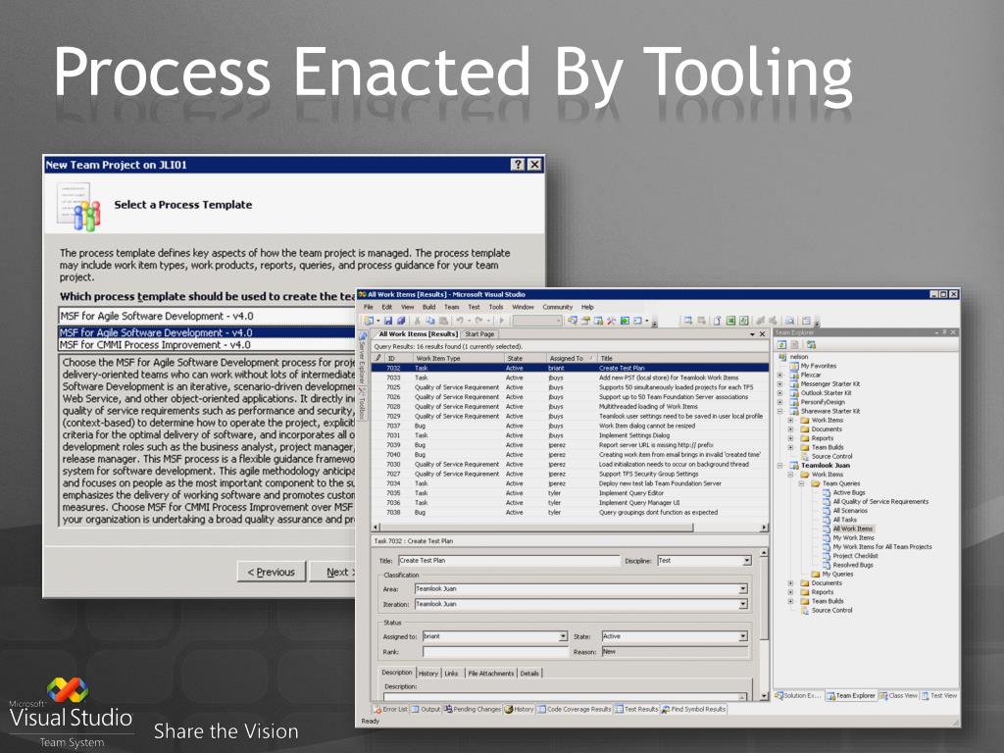Click the Start Debugging play icon
1004x753 pixels.
point(501,321)
